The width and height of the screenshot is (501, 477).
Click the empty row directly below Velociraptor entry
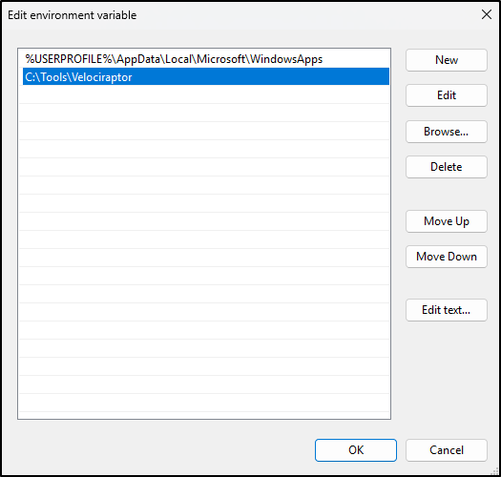(x=204, y=94)
